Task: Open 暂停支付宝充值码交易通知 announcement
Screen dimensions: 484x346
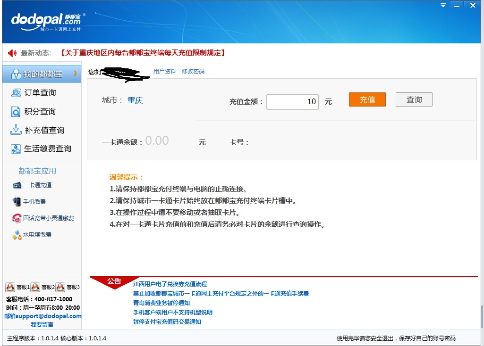Action: pyautogui.click(x=167, y=322)
